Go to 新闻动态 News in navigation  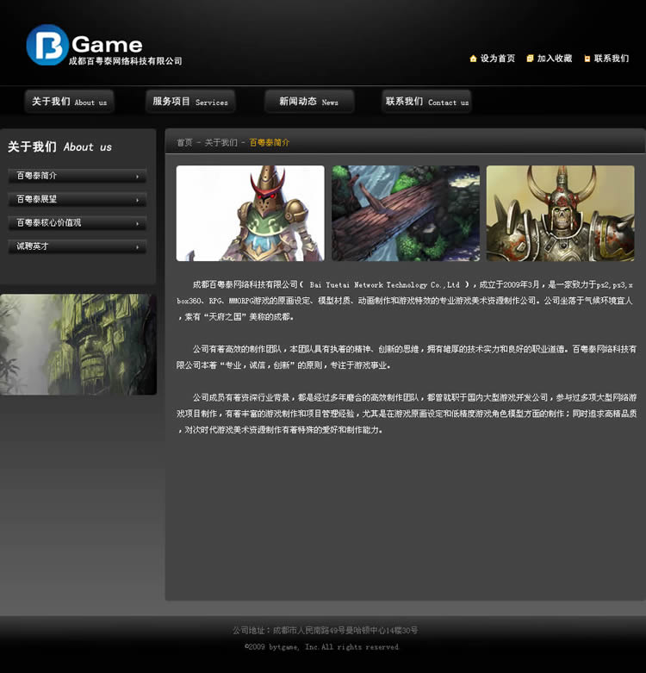(308, 102)
